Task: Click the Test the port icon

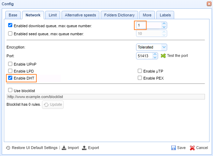Action: 163,56
